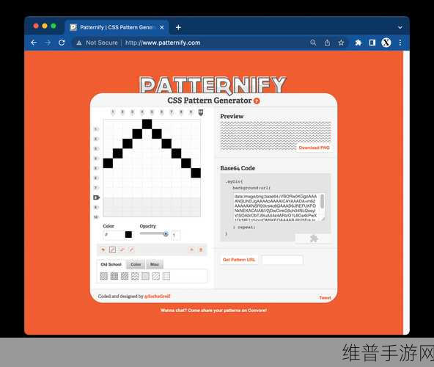The height and width of the screenshot is (367, 434).
Task: Click the hex color input field
Action: (114, 235)
